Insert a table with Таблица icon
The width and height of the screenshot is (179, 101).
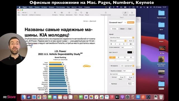pyautogui.click(x=62, y=13)
